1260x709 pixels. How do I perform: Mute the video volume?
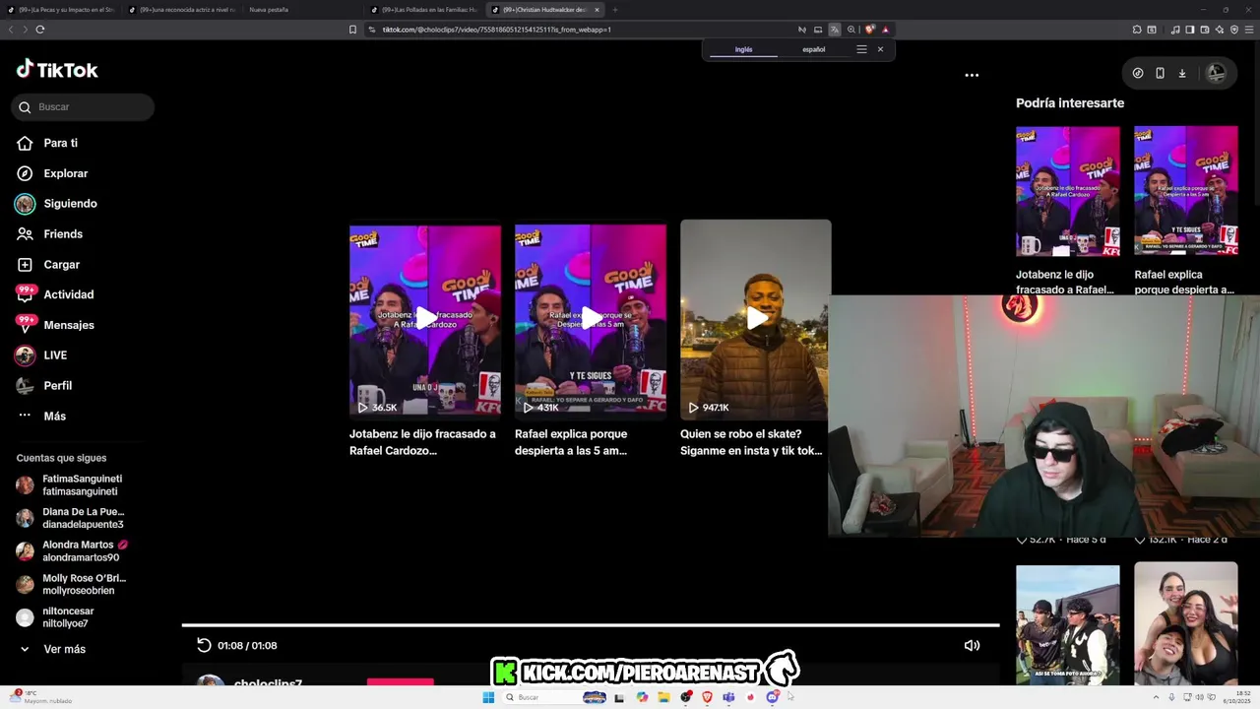tap(972, 645)
